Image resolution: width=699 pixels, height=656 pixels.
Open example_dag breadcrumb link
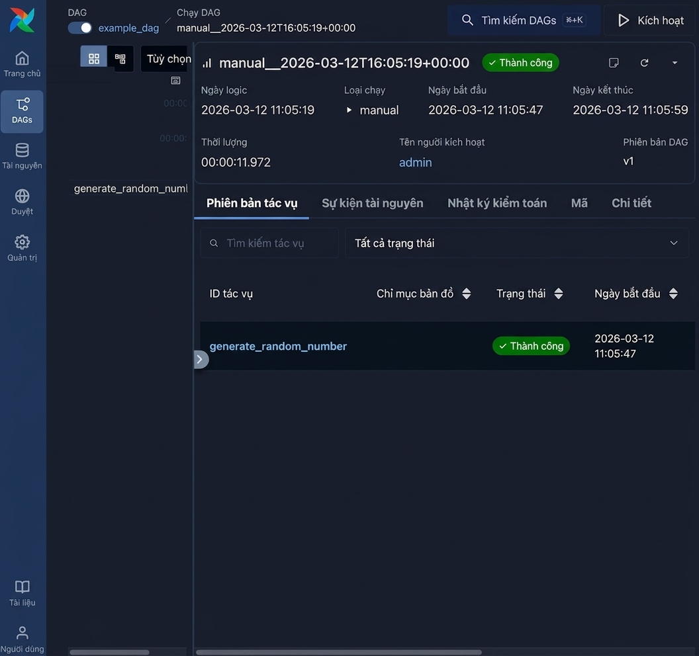coord(128,28)
